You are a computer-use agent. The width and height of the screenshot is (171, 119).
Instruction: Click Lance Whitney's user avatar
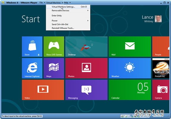click(158, 19)
